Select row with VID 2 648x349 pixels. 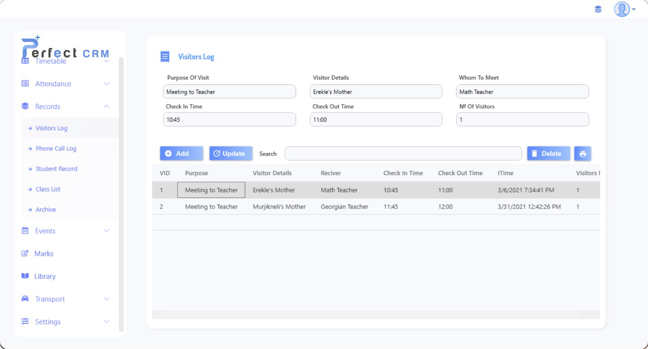[376, 207]
